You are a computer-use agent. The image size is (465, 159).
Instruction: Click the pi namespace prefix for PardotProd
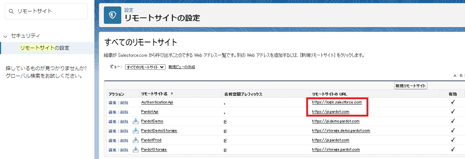225,140
